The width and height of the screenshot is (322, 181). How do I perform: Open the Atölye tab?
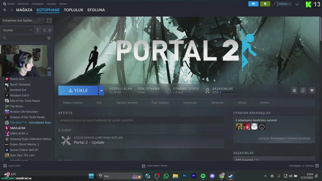coord(242,103)
